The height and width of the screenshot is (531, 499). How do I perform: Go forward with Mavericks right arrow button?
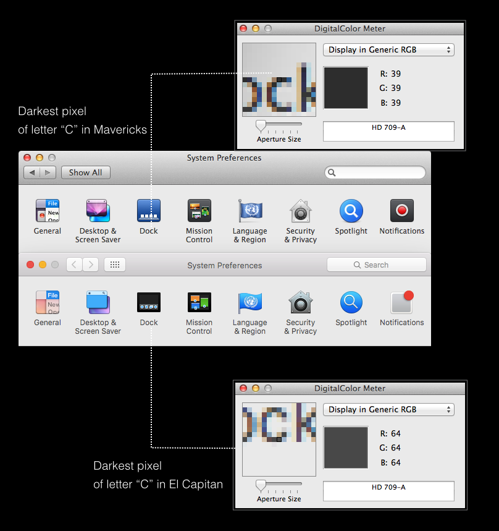point(48,172)
